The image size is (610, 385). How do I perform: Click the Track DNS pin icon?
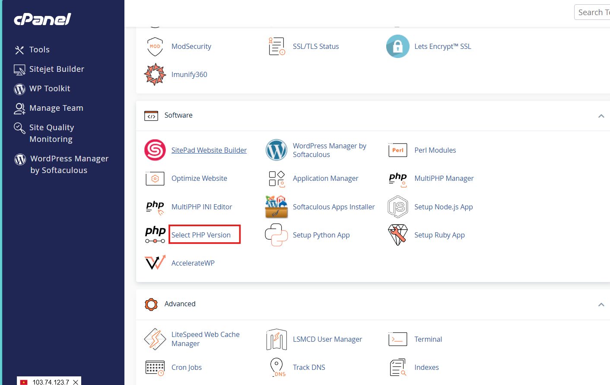pyautogui.click(x=276, y=367)
